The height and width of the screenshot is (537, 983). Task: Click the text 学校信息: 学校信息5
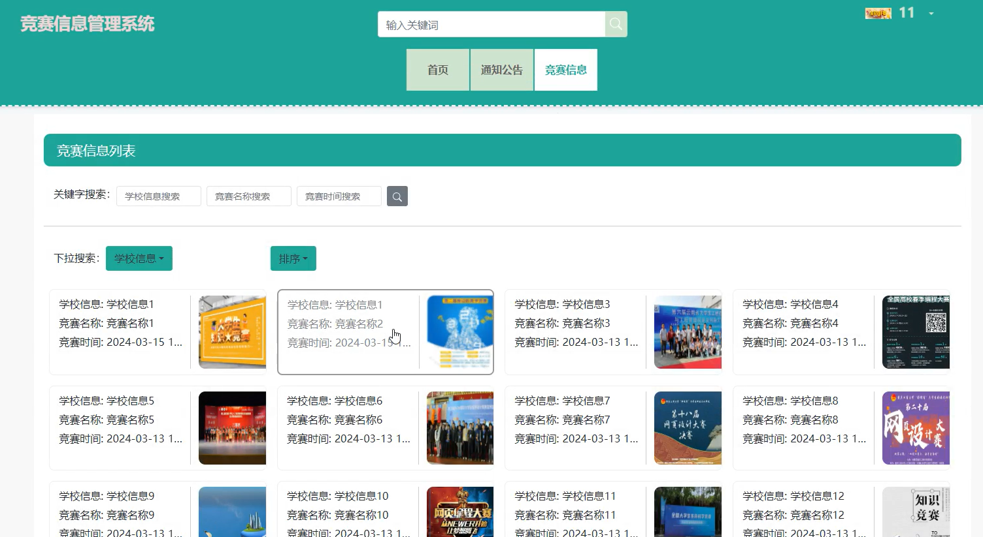(x=107, y=401)
